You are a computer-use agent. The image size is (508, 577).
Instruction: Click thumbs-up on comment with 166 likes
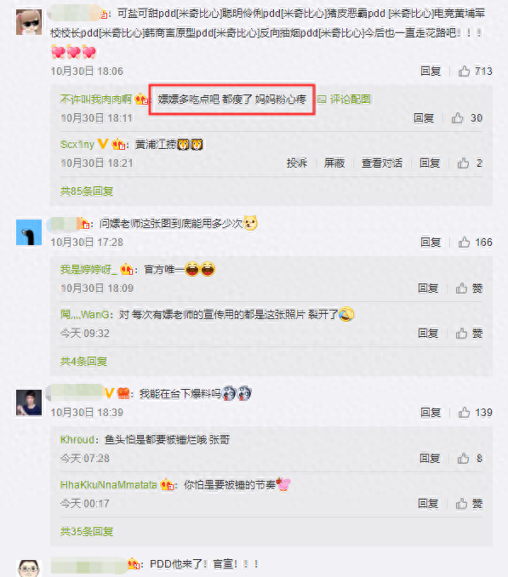[x=475, y=243]
